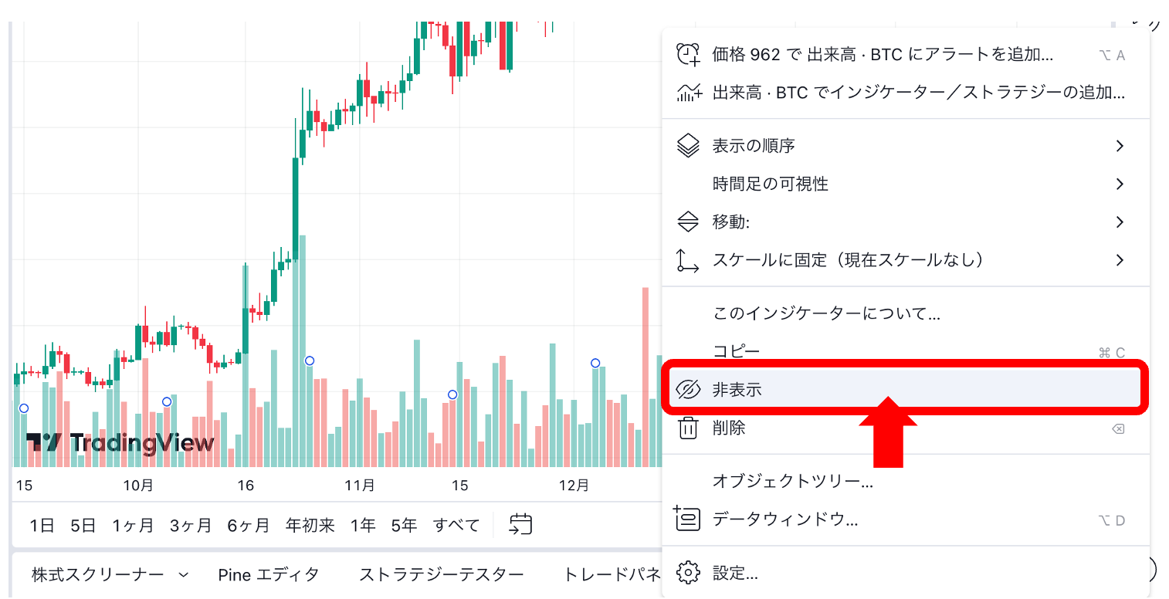Choose このインジケーターについて... menu item

coord(825,313)
